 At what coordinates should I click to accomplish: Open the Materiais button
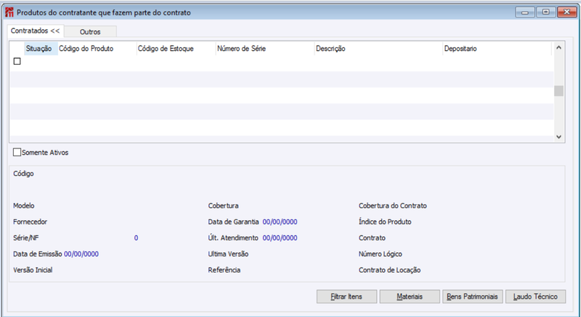point(410,297)
